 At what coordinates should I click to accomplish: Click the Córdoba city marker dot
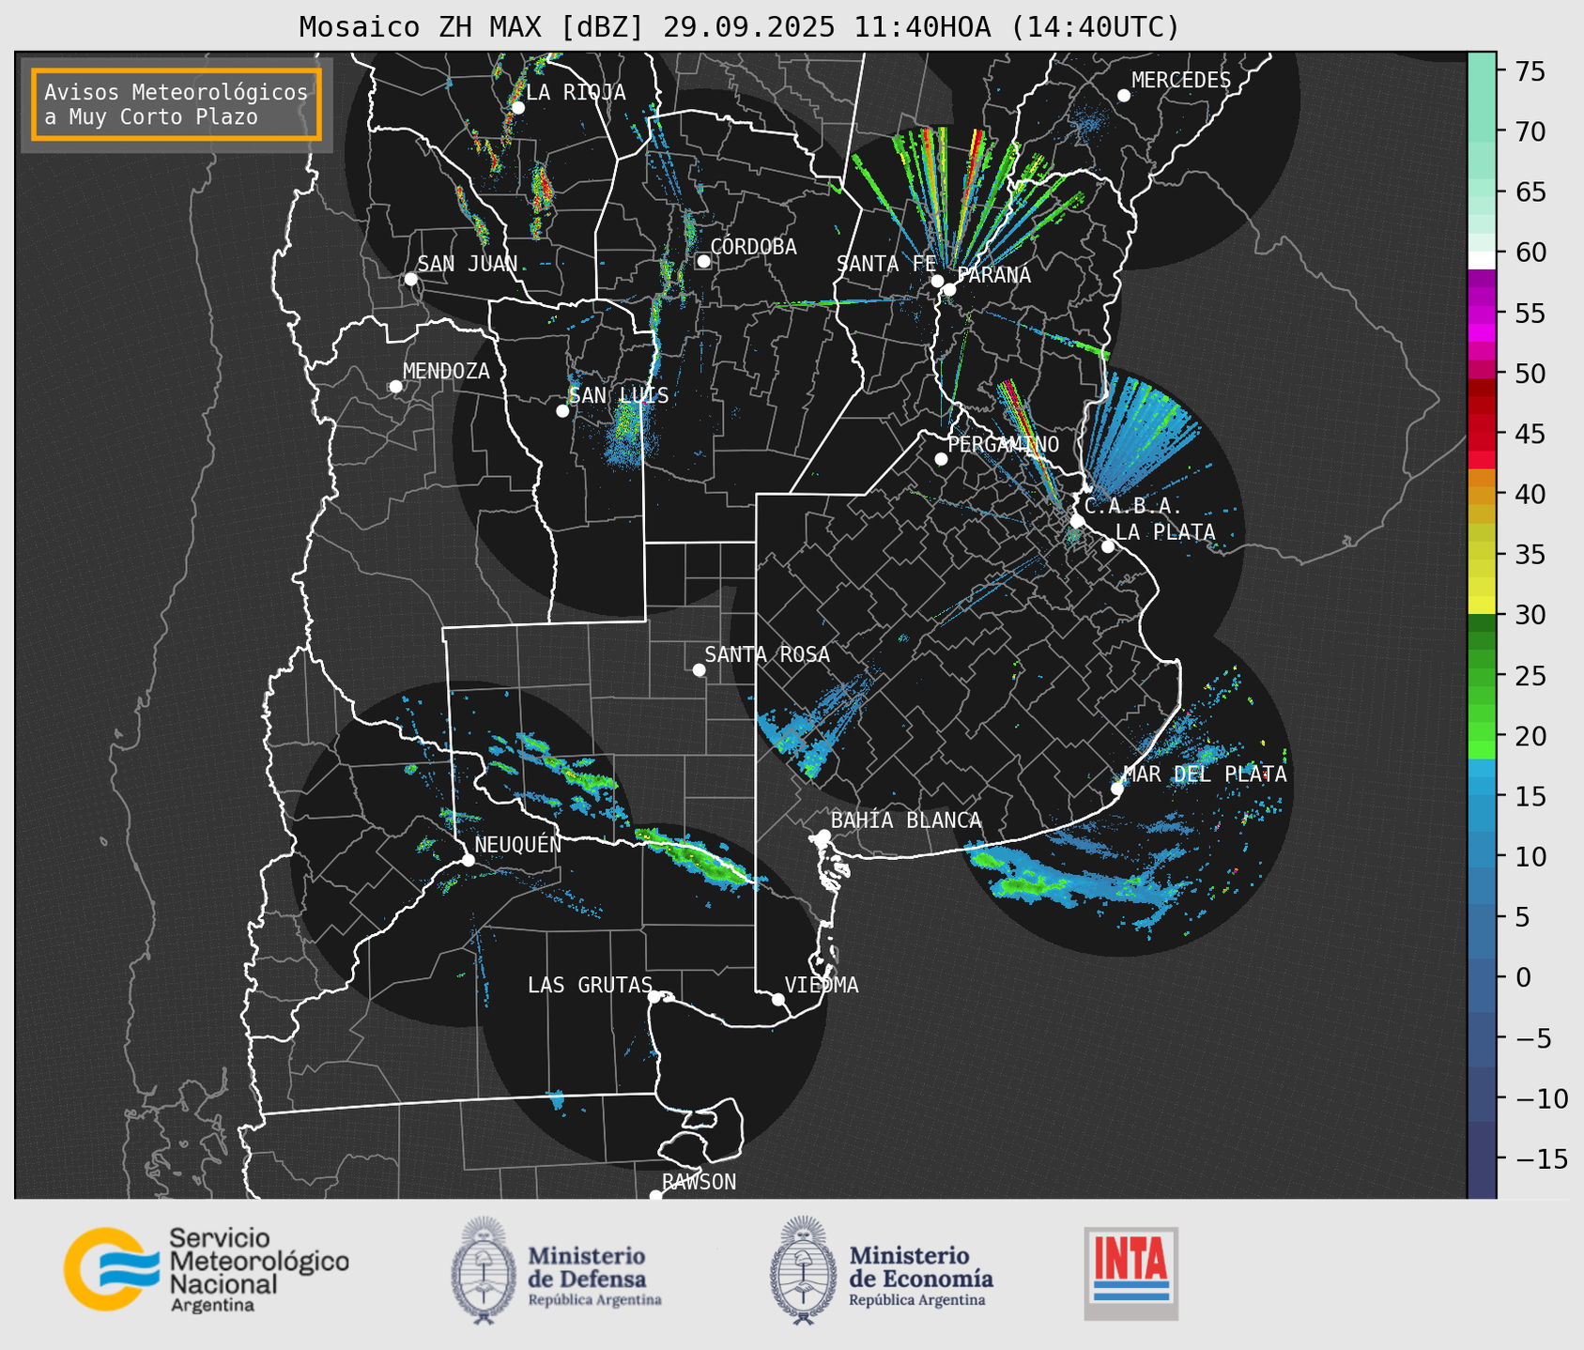tap(703, 261)
